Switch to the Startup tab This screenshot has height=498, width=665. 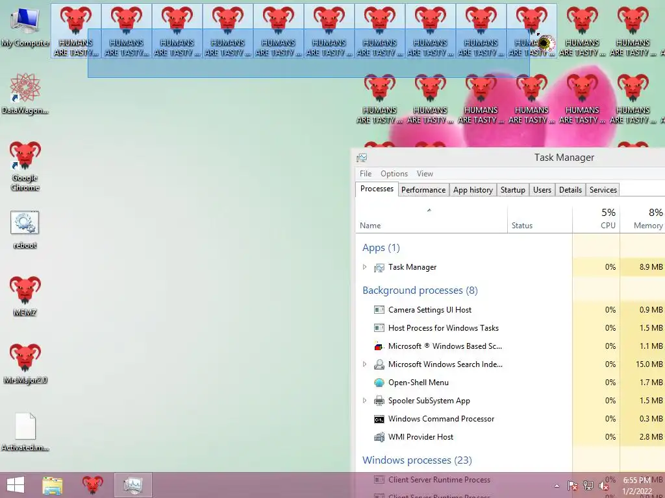click(513, 190)
